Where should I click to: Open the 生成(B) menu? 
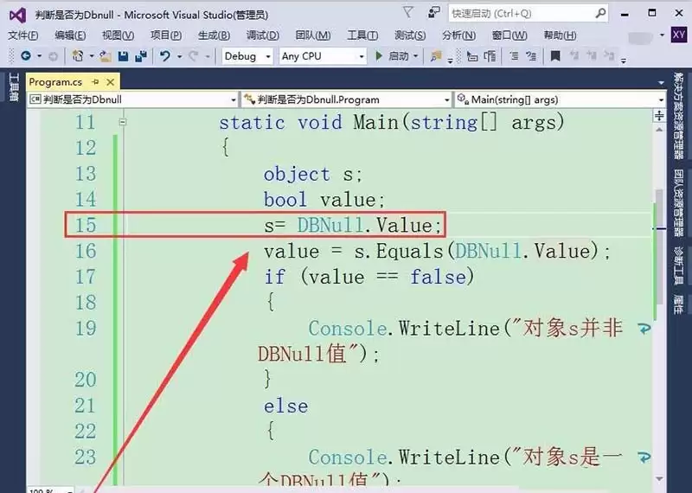click(x=214, y=35)
